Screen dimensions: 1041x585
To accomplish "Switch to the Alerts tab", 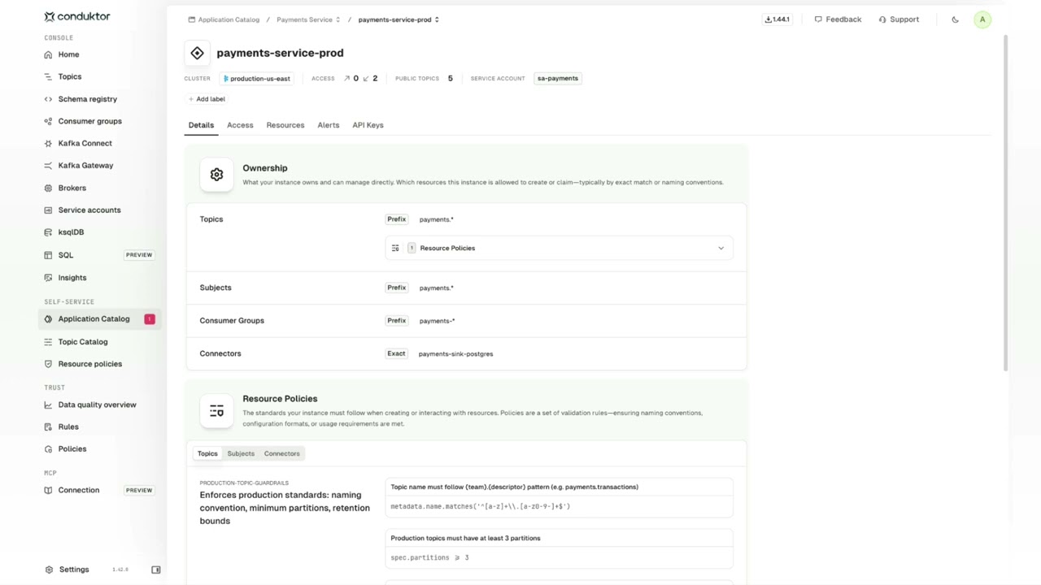I will coord(329,125).
